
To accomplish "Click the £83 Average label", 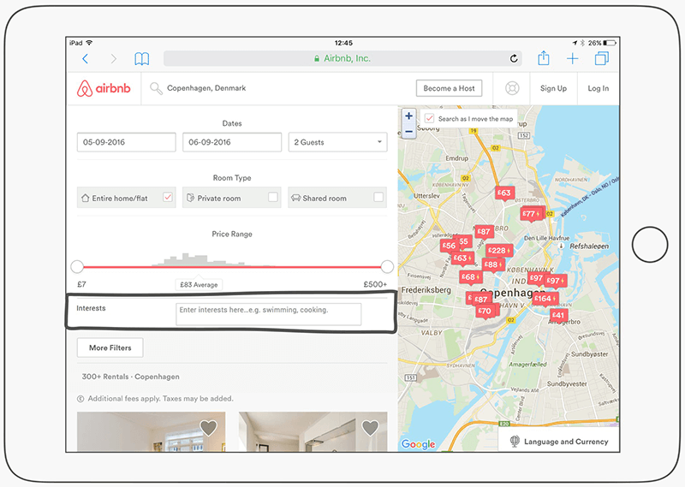I will (199, 285).
